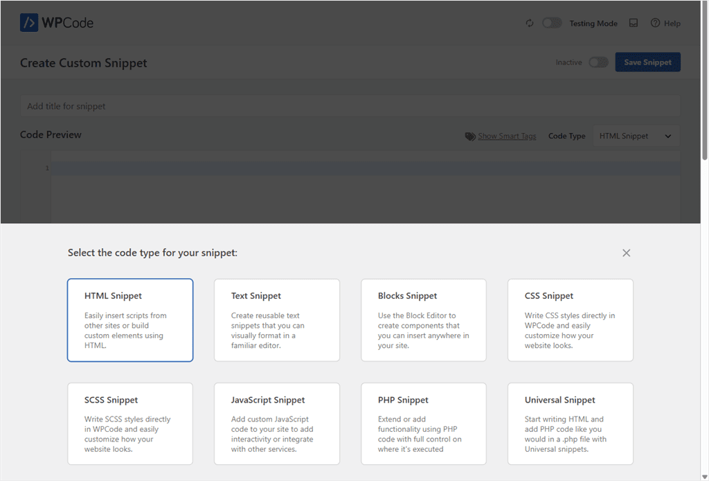Click the Testing Mode label
This screenshot has height=481, width=709.
pos(593,24)
